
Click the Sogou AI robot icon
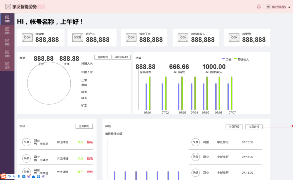[34, 177]
